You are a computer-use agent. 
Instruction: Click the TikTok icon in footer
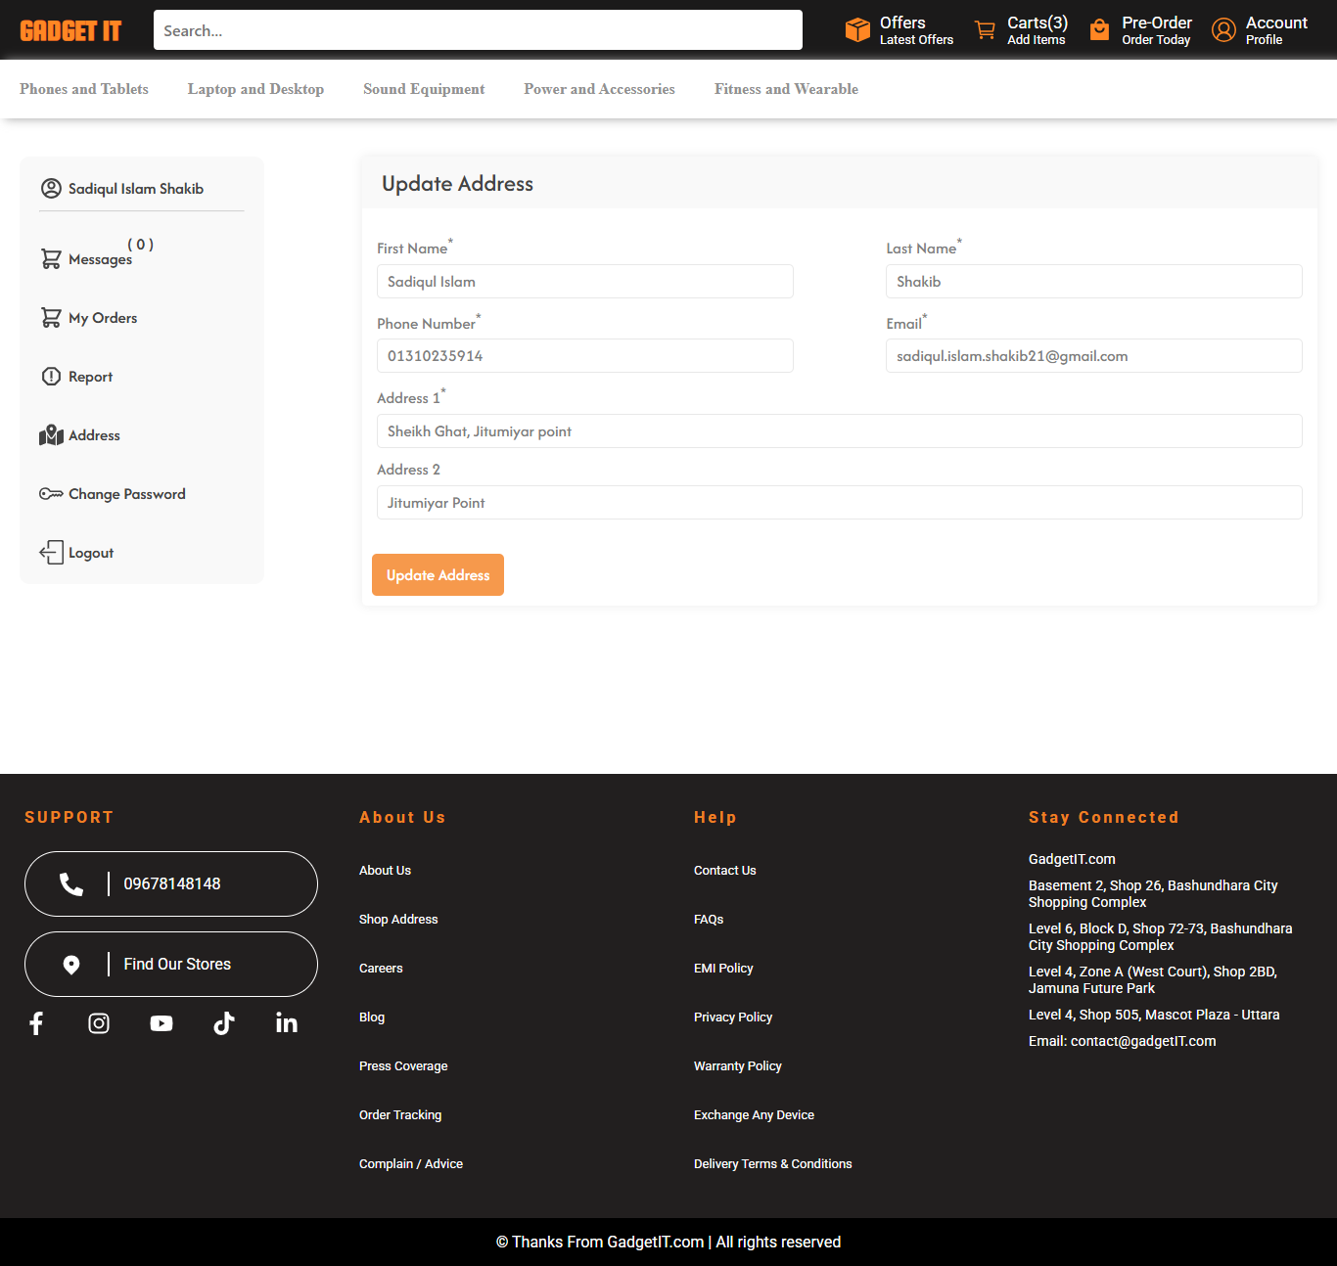(224, 1023)
